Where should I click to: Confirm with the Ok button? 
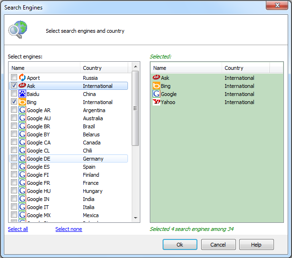coord(180,244)
